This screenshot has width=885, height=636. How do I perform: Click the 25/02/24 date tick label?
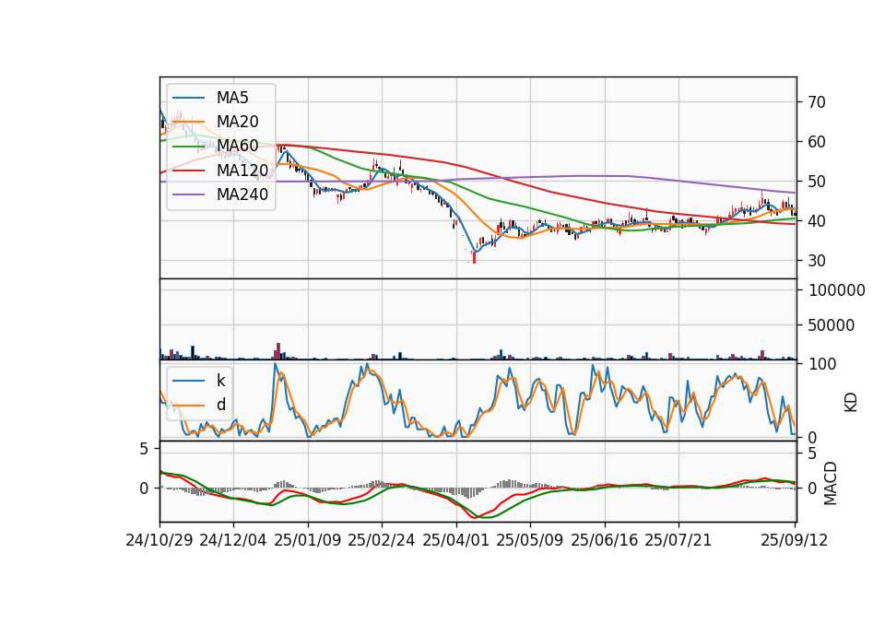click(382, 540)
